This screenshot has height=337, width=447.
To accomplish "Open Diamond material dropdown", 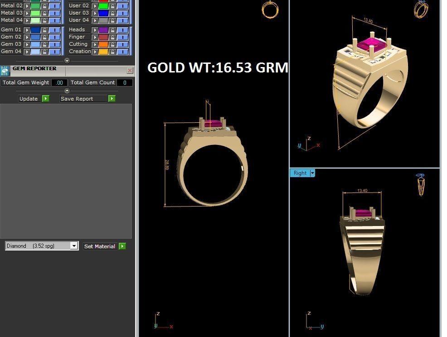I will point(74,246).
